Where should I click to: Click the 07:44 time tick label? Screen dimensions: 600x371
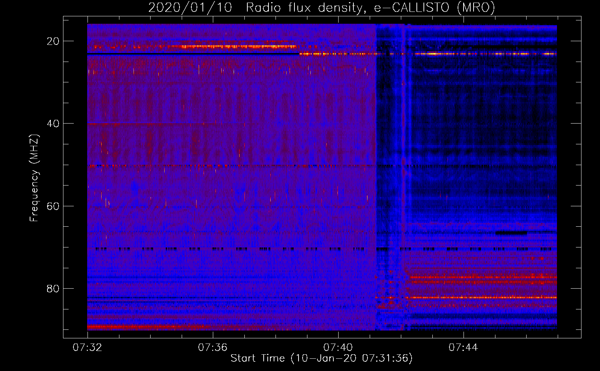pyautogui.click(x=463, y=348)
